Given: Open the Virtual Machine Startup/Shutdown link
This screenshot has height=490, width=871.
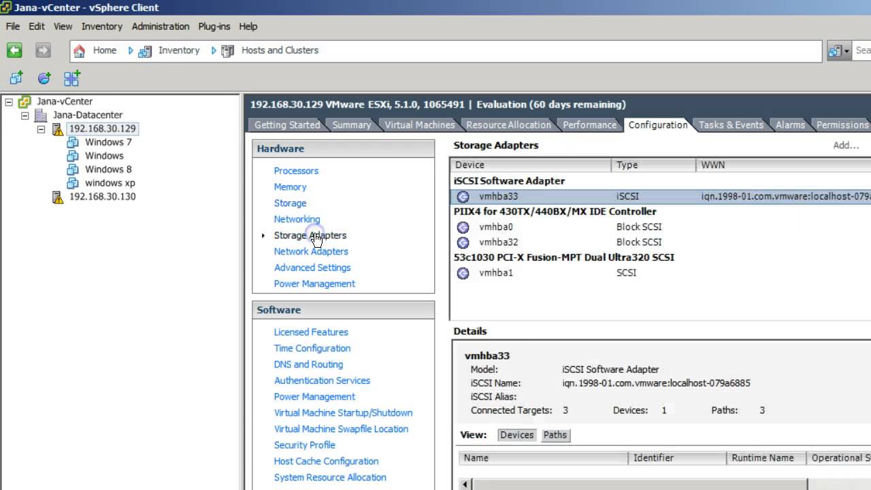Looking at the screenshot, I should 343,413.
